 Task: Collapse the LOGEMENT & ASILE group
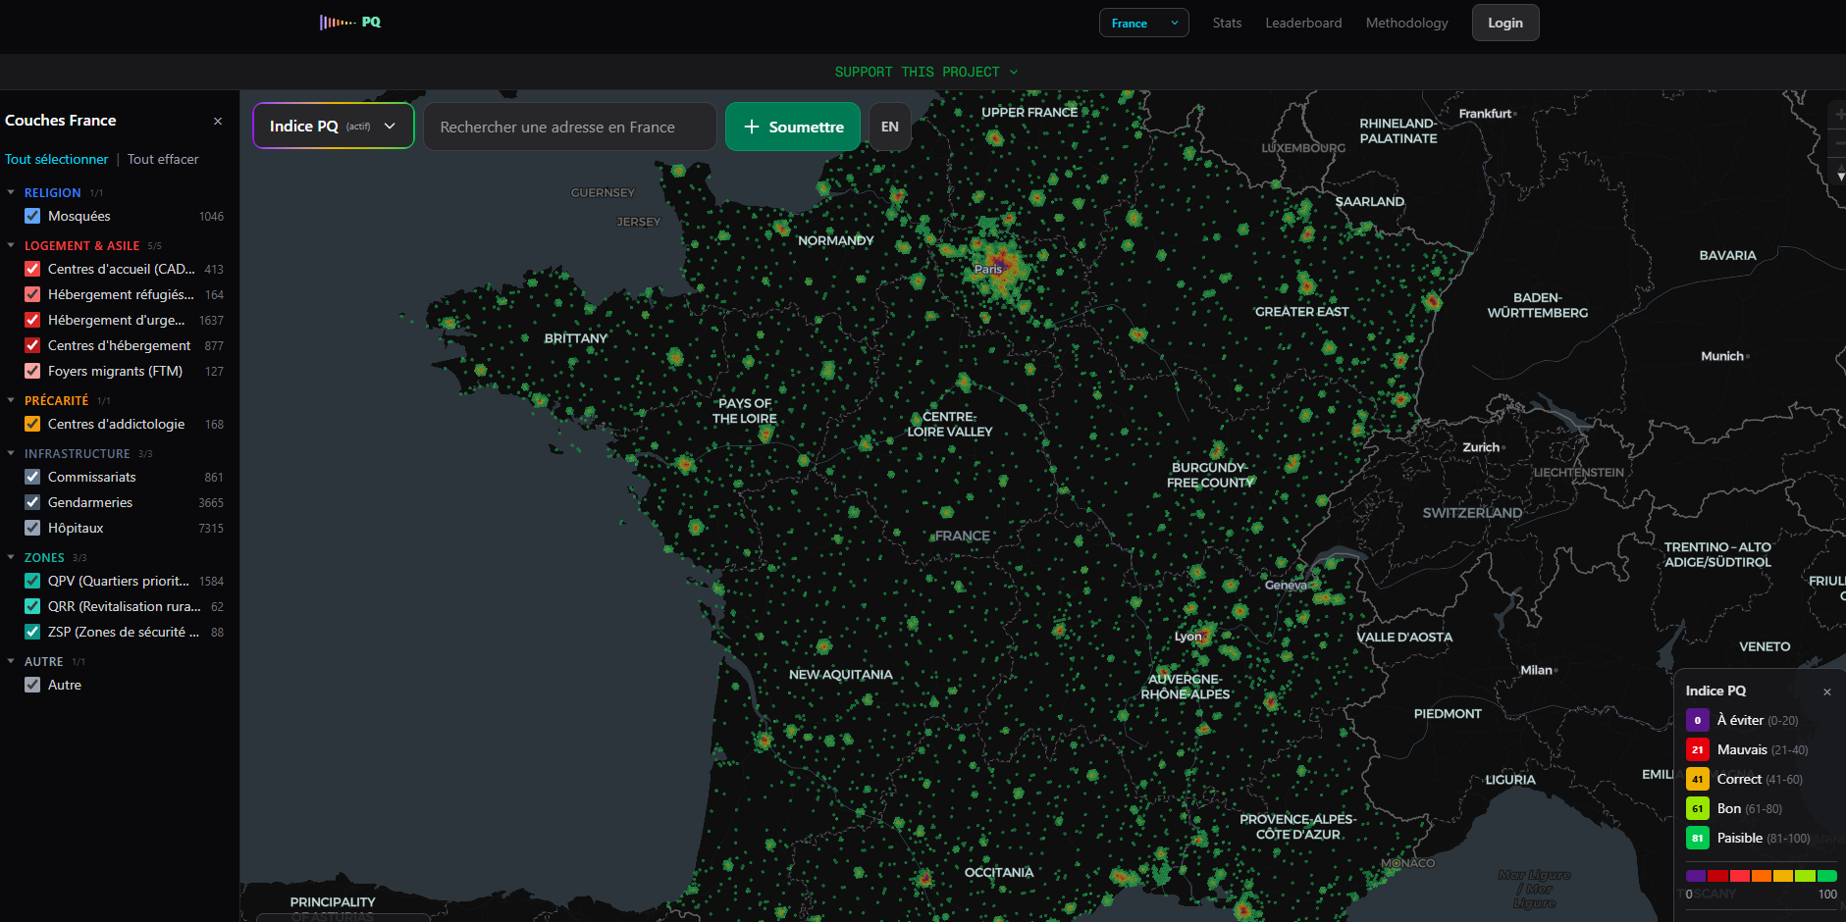(x=11, y=246)
